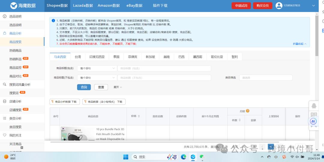Click the weather widget in taskbar
Viewport: 324px width, 162px height.
(10, 157)
